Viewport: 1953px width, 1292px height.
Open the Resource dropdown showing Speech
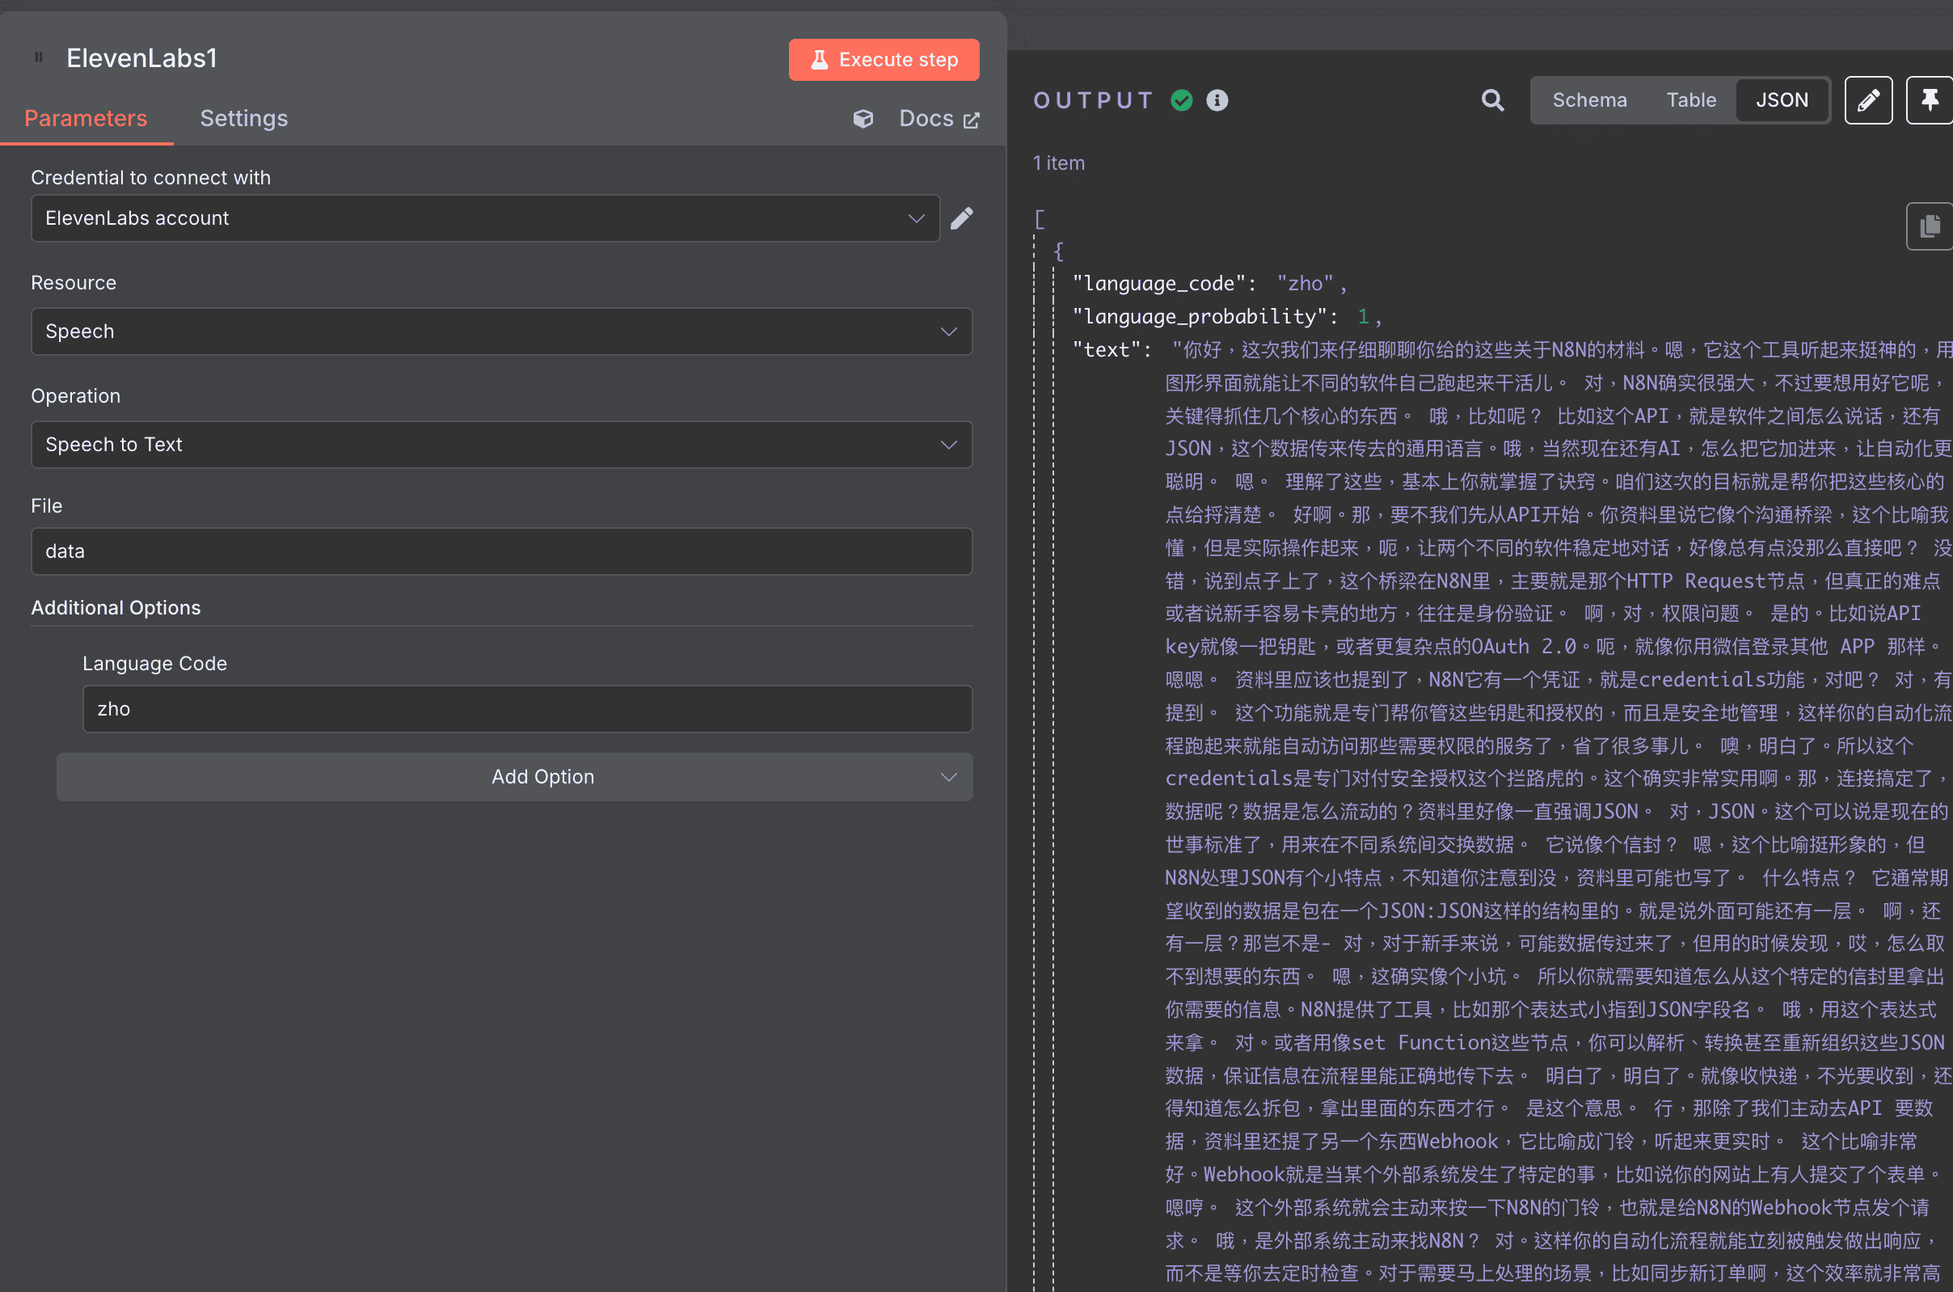pyautogui.click(x=502, y=331)
